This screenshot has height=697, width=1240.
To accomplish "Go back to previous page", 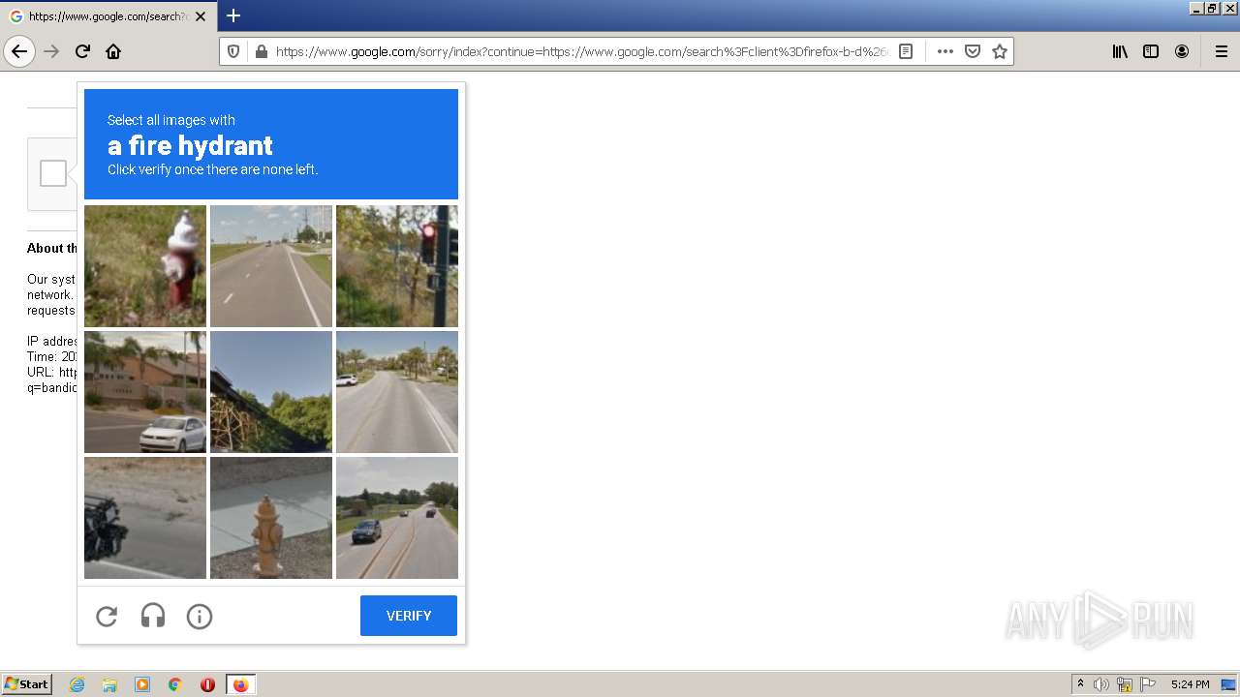I will click(19, 51).
